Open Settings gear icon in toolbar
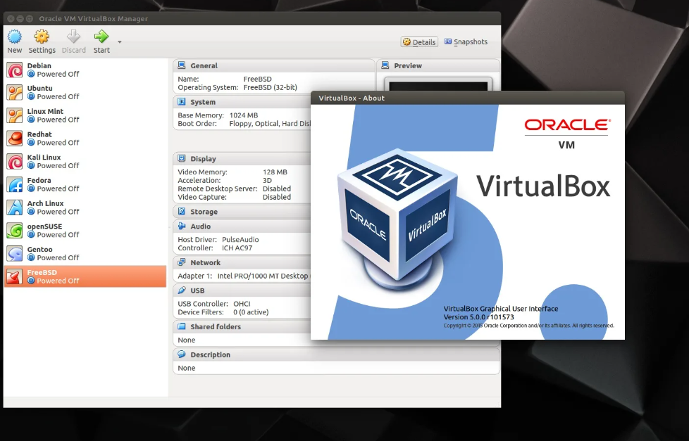The height and width of the screenshot is (441, 689). [x=42, y=37]
